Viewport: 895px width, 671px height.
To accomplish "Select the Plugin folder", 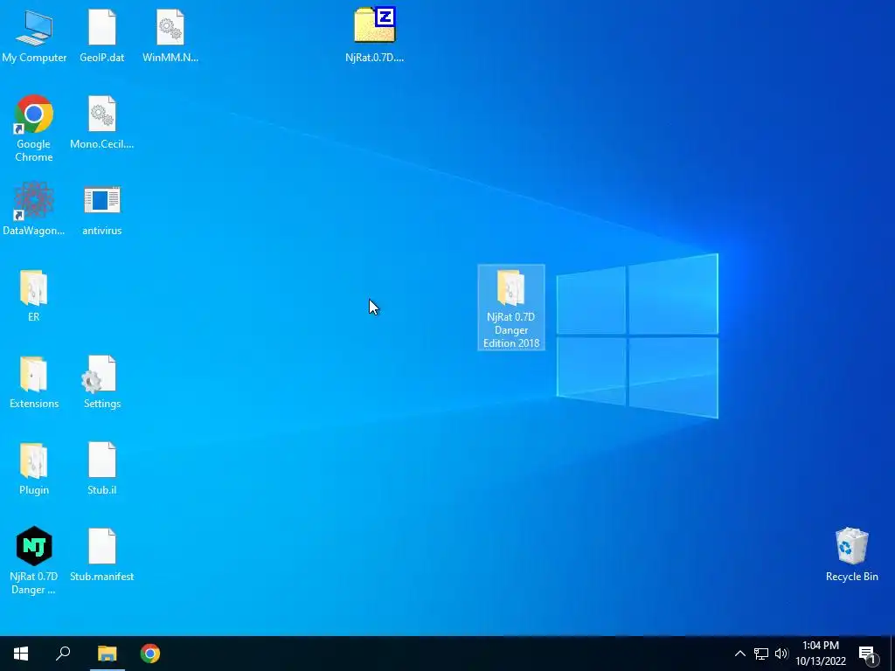I will click(x=34, y=468).
